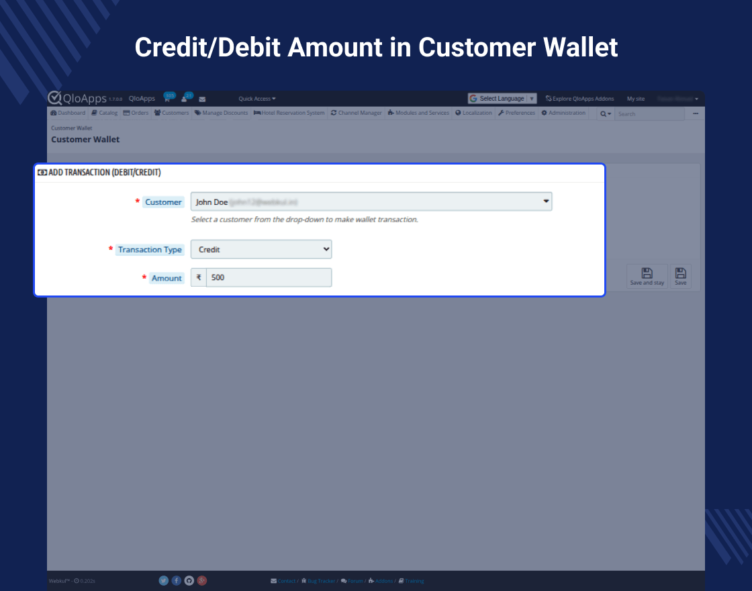Click the QloApps logo icon

(54, 97)
